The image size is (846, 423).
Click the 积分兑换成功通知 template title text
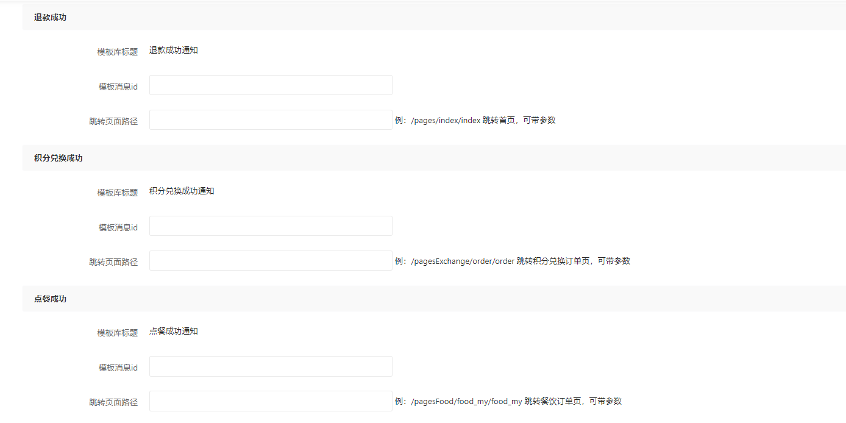pos(182,191)
